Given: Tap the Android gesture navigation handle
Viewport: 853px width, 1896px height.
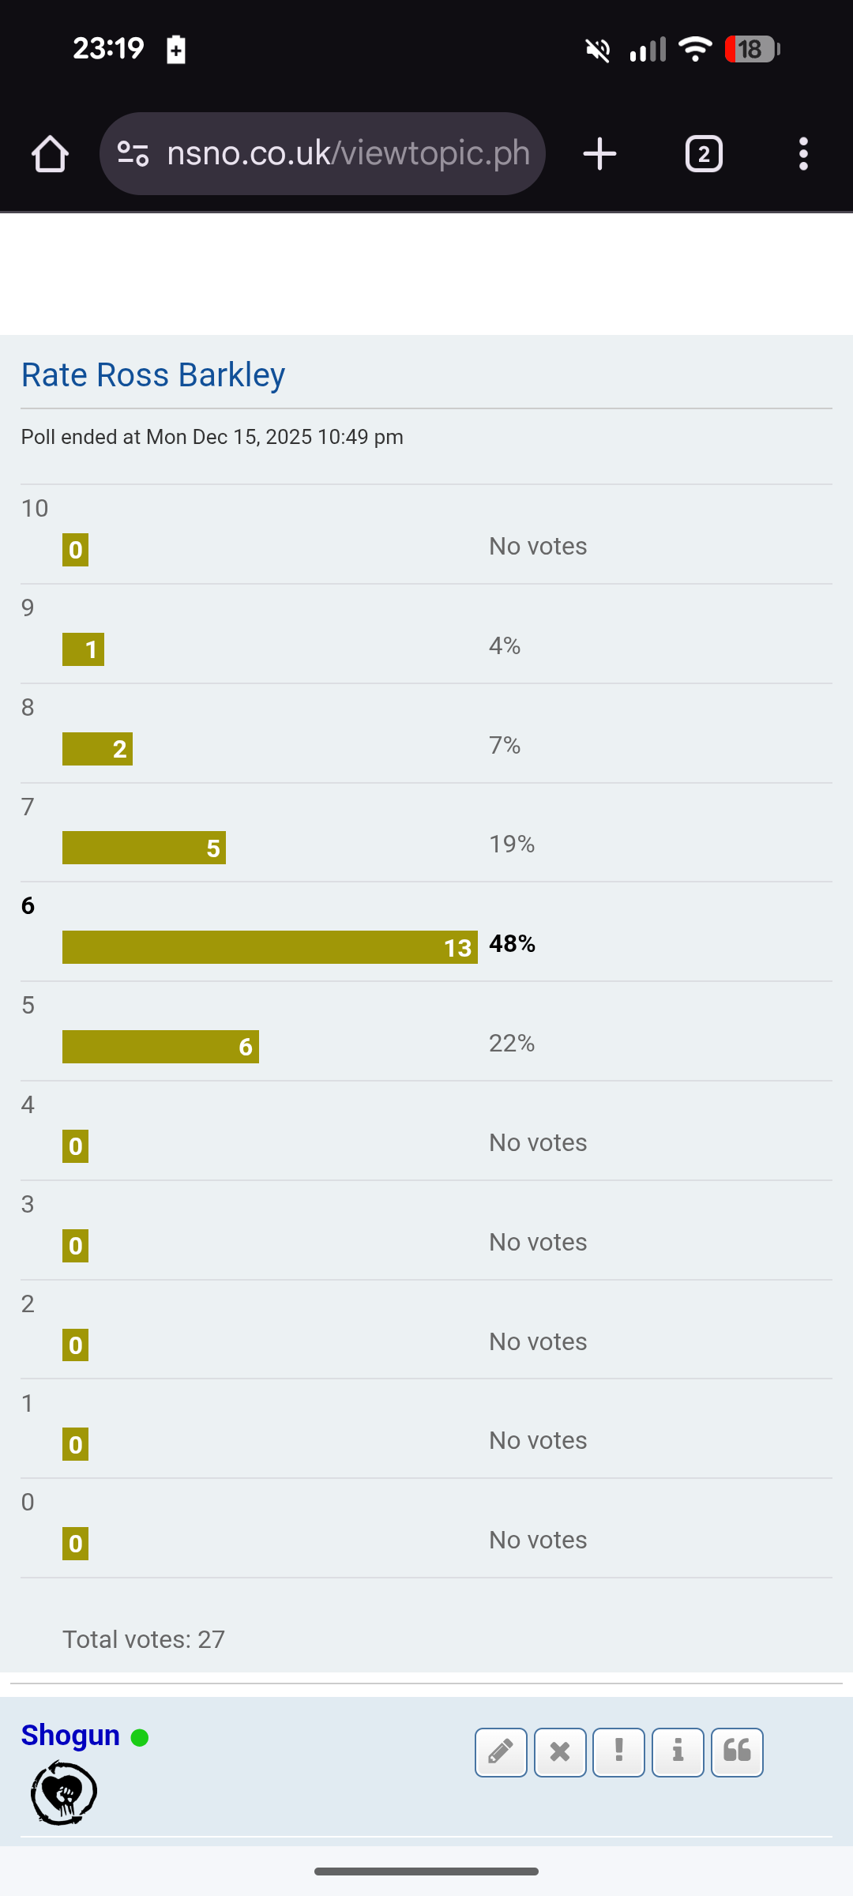Looking at the screenshot, I should coord(426,1872).
